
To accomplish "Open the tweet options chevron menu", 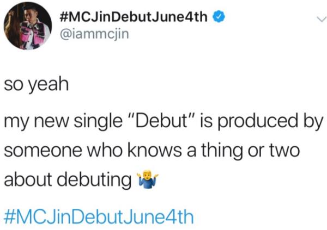I will (x=321, y=20).
